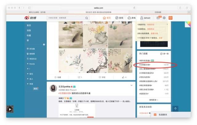Viewport: 197px width, 125px height.
Task: Open the new fans notification link
Action: coord(151,29)
